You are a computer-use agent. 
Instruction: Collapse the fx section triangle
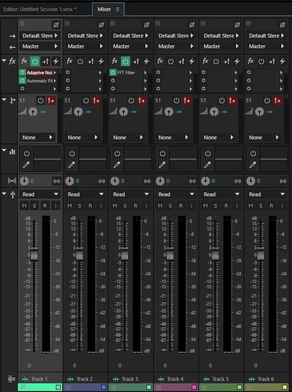(x=4, y=60)
